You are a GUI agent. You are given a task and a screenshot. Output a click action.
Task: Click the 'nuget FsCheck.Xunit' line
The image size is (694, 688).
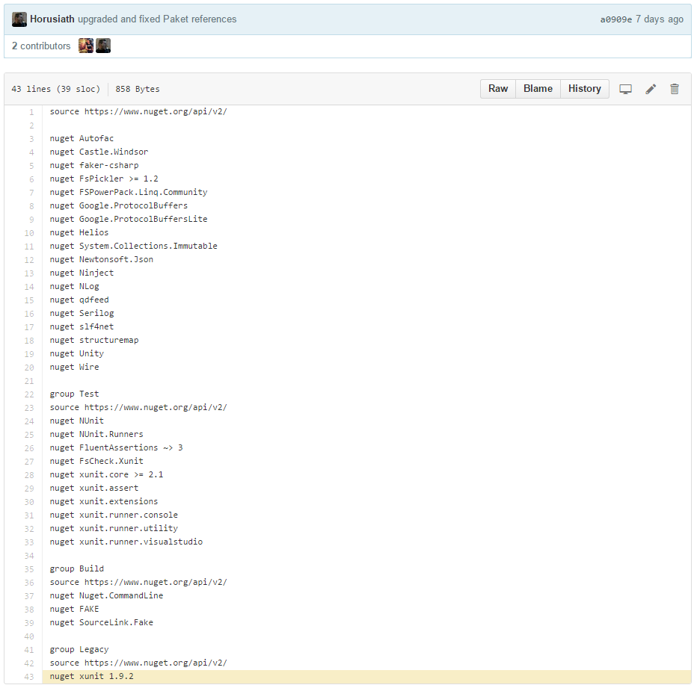96,461
